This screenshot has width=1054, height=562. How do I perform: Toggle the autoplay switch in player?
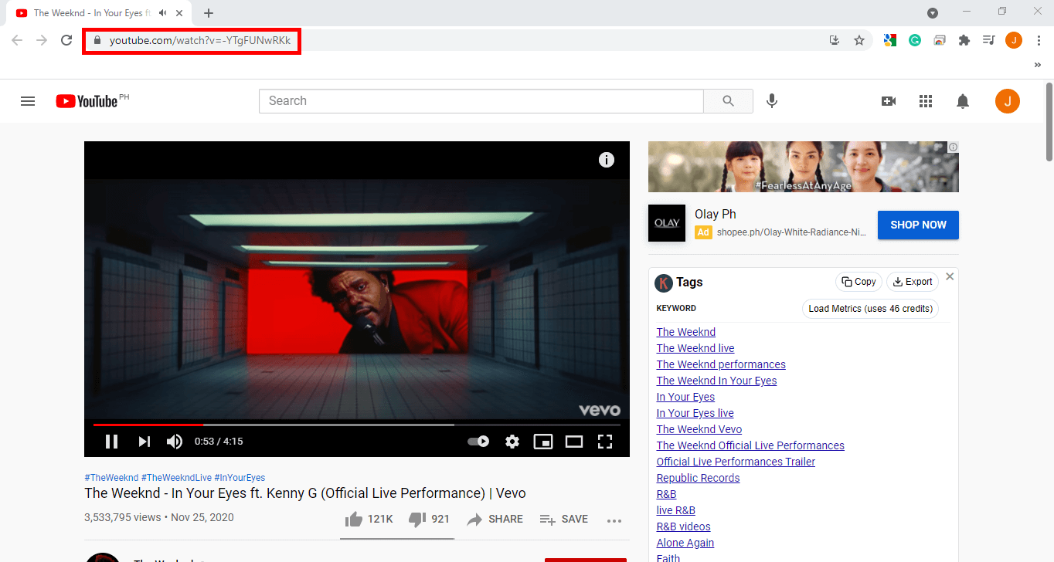point(478,442)
